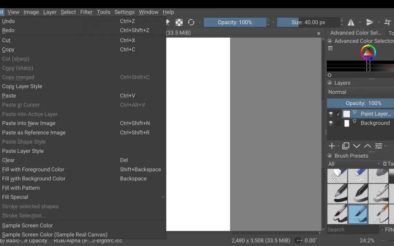Duplicate the layer using the duplicate icon
The image size is (394, 246).
point(346,146)
